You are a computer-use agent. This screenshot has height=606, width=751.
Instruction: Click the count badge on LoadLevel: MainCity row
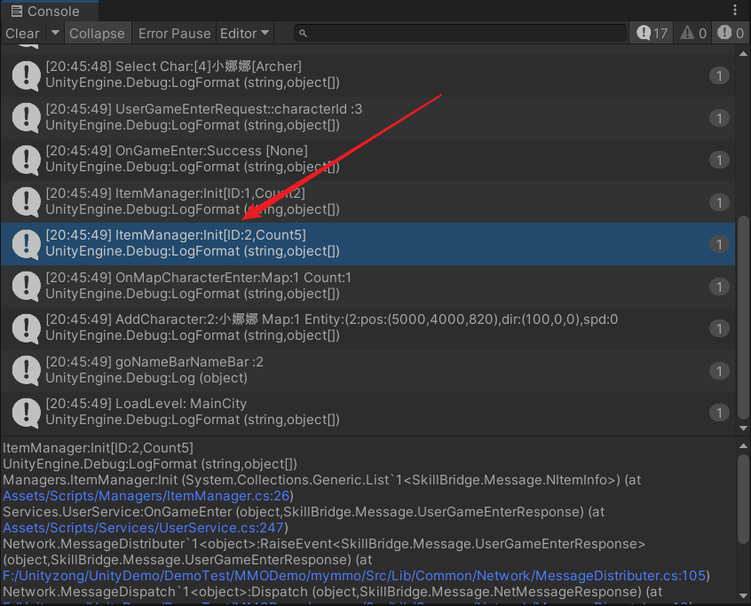tap(719, 413)
